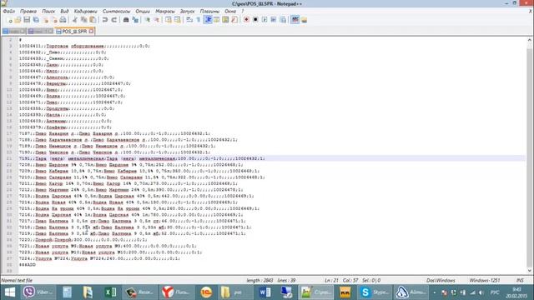Open the Кодировки menu

[85, 11]
